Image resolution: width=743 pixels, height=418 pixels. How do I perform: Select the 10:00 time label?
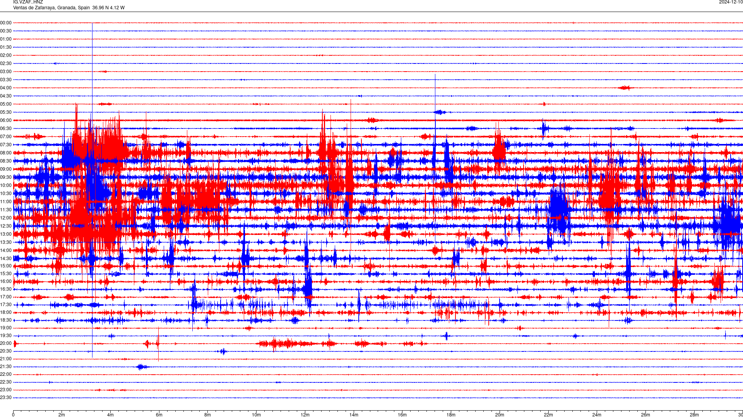6,185
